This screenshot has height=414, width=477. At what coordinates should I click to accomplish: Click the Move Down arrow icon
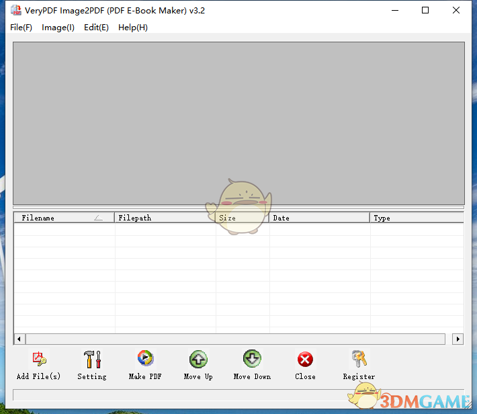click(252, 359)
